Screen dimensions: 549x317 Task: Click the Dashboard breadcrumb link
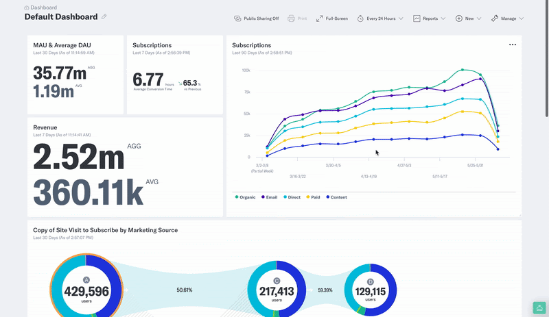pyautogui.click(x=43, y=8)
